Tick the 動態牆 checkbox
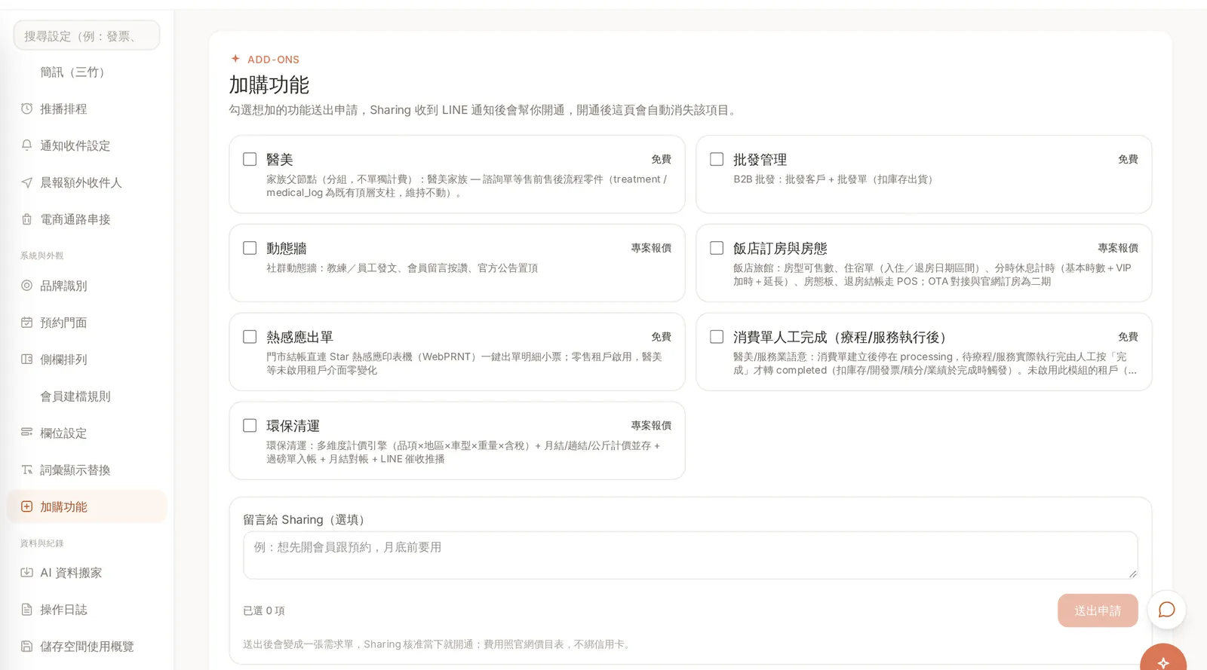Image resolution: width=1207 pixels, height=670 pixels. [250, 248]
